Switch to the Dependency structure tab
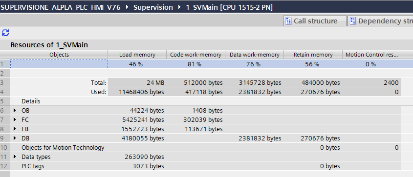The height and width of the screenshot is (177, 413). 380,21
